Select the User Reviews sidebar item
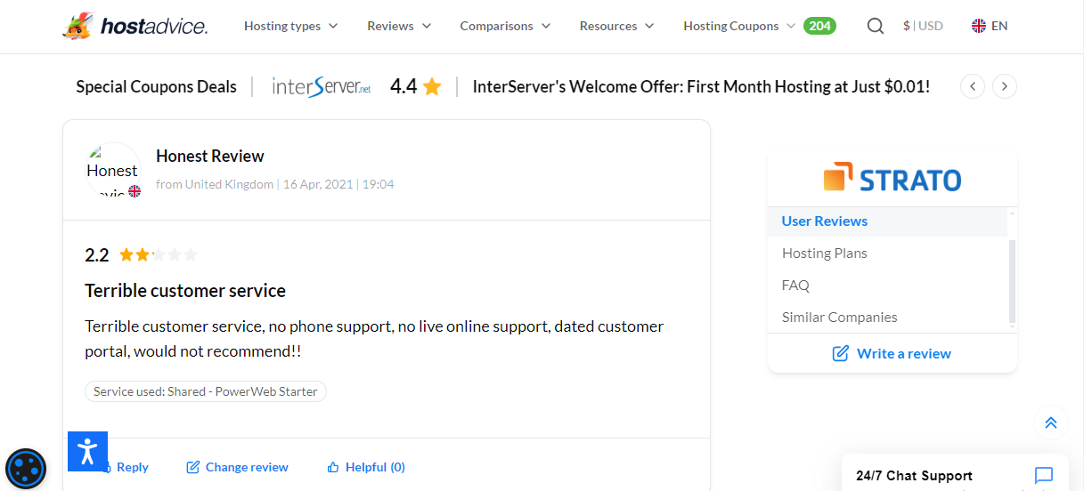 coord(825,221)
